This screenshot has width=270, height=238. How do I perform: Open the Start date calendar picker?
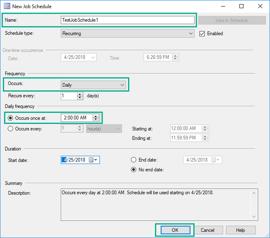click(x=93, y=160)
